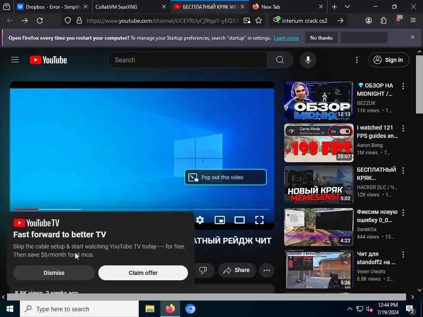Open options for БЕСПЛАТНЫЙ КРЯК suggested video

click(x=403, y=170)
